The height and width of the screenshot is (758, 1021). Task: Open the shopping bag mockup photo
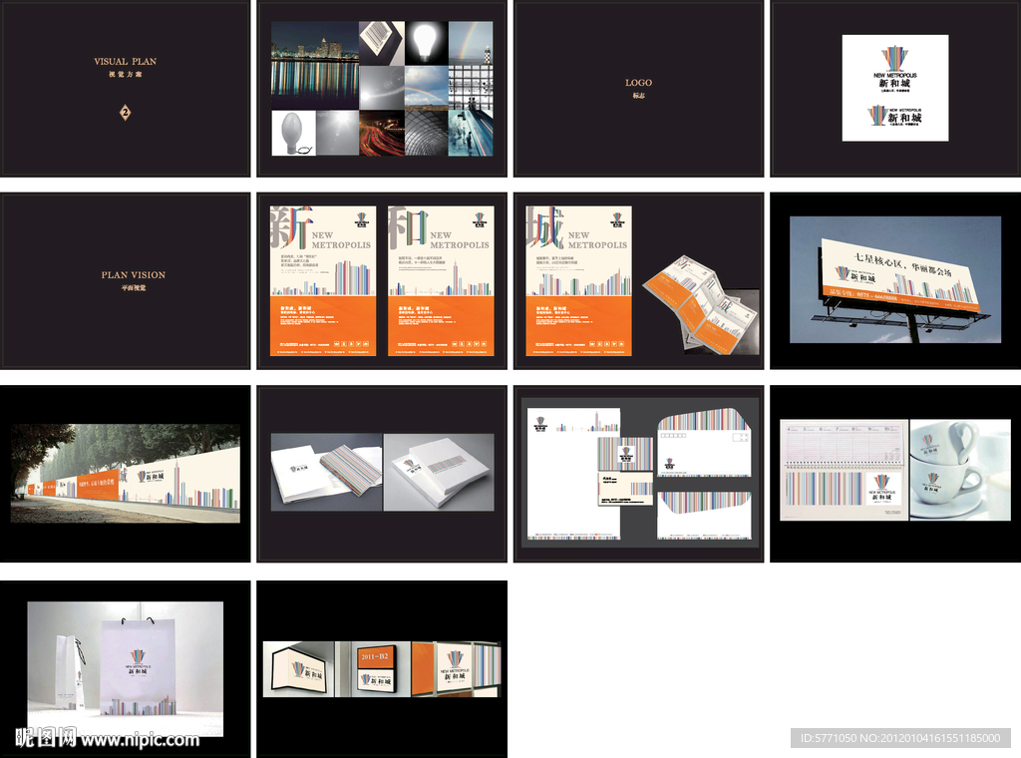(125, 669)
